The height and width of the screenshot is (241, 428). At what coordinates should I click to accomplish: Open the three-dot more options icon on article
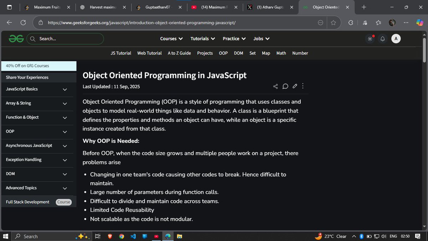pyautogui.click(x=302, y=86)
